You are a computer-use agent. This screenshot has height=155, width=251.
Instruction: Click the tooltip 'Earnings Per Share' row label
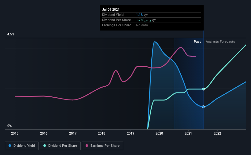pos(116,25)
